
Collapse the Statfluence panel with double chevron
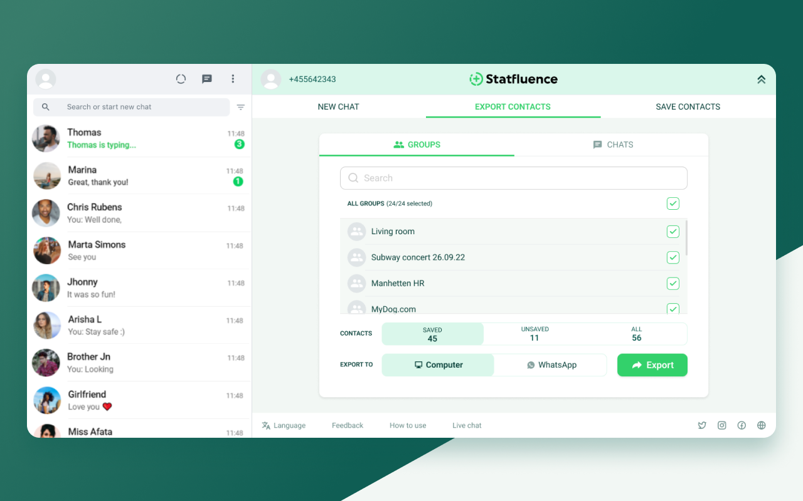(x=761, y=80)
